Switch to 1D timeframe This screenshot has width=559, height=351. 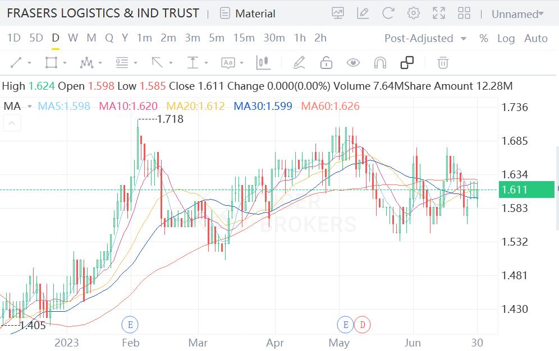point(14,38)
